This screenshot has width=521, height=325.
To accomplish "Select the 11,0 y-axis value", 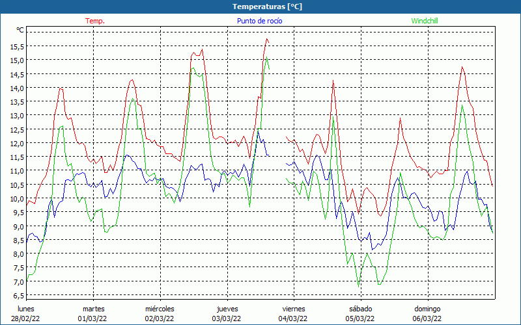I will (x=18, y=171).
